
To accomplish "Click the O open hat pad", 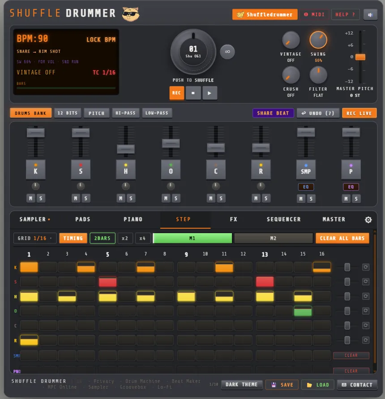I will pos(171,169).
